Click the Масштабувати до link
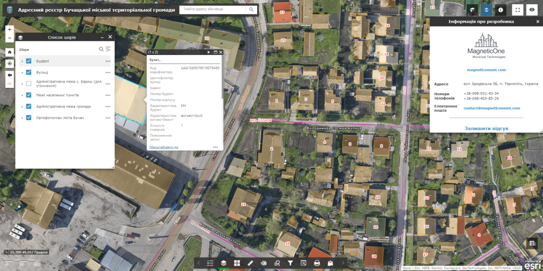543x271 pixels. pyautogui.click(x=164, y=147)
